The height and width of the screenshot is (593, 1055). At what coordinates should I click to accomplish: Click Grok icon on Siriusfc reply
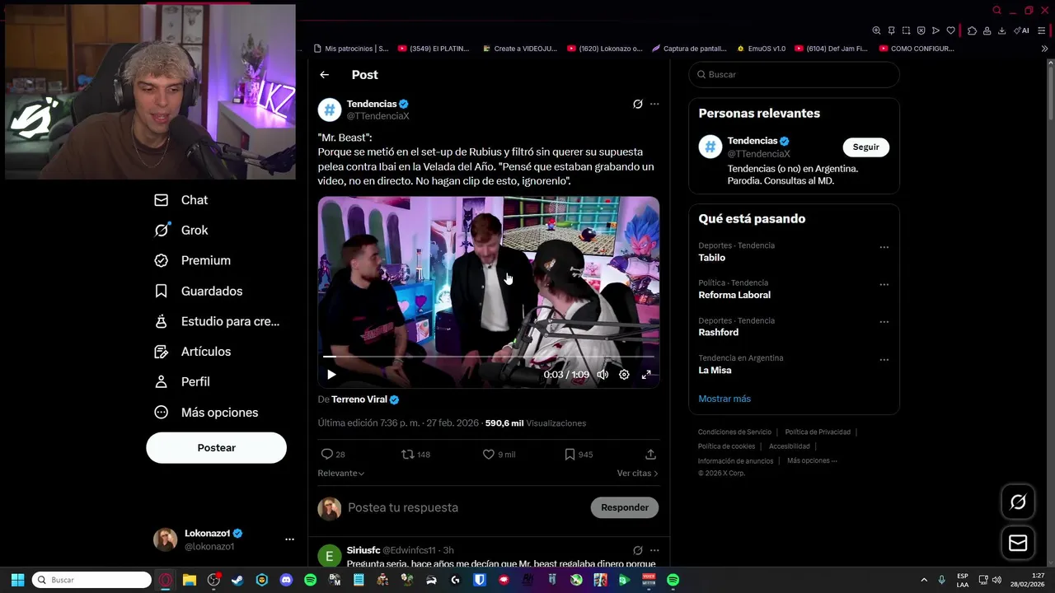click(637, 550)
